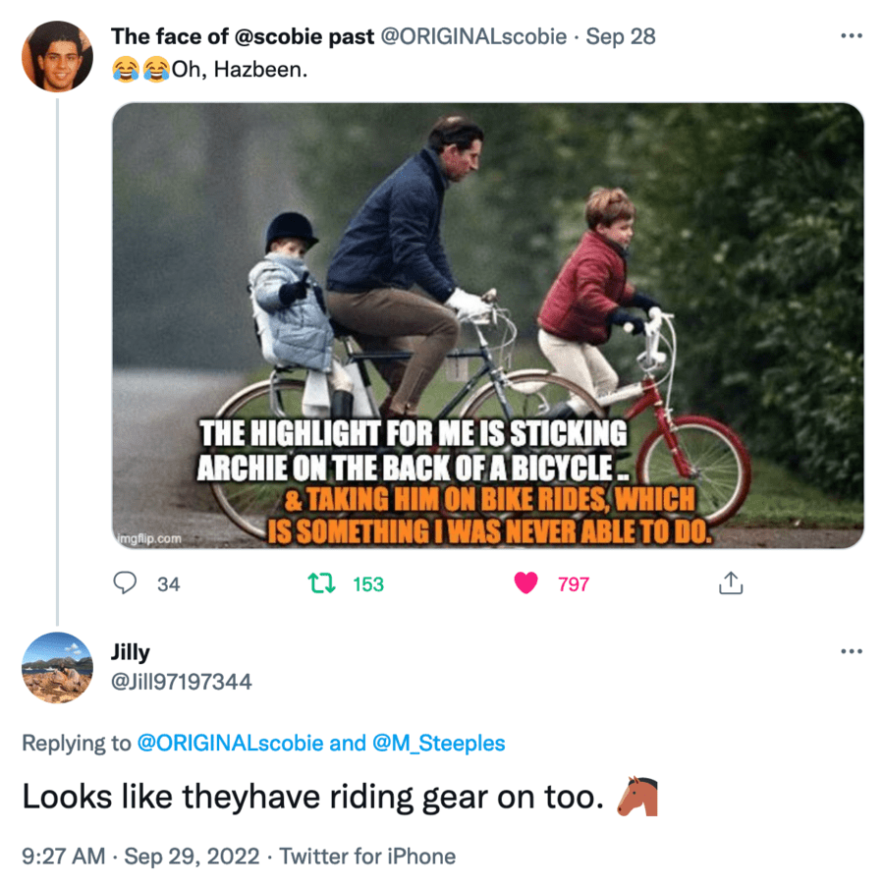Click @ORIGINALscobie in the "Replying to" line
The height and width of the screenshot is (887, 884).
[228, 743]
